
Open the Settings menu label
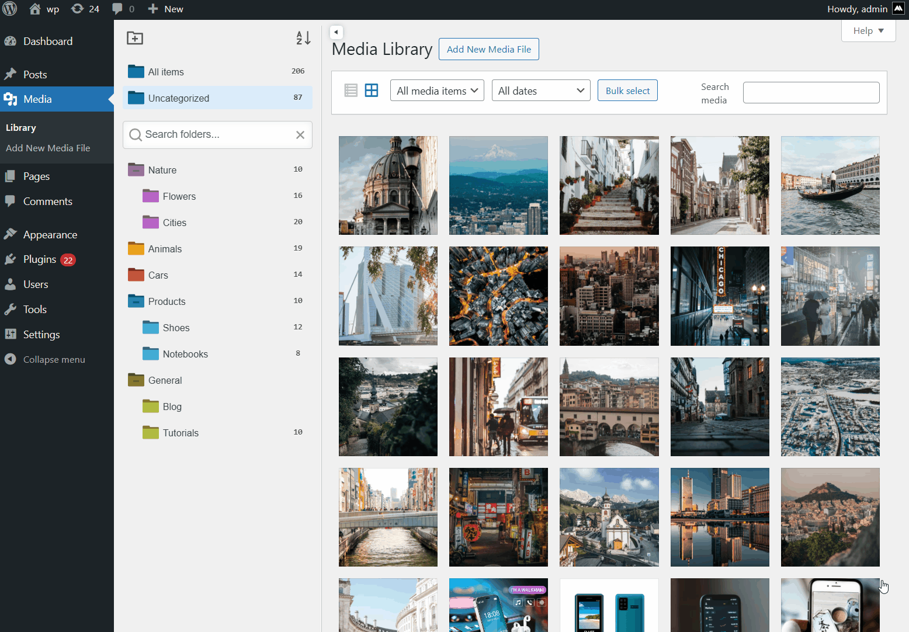tap(41, 335)
